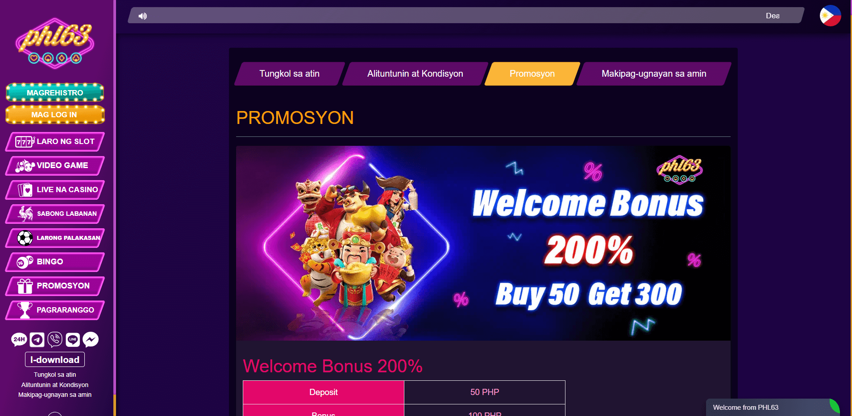Click the MAG LOG IN button
The width and height of the screenshot is (852, 416).
55,115
